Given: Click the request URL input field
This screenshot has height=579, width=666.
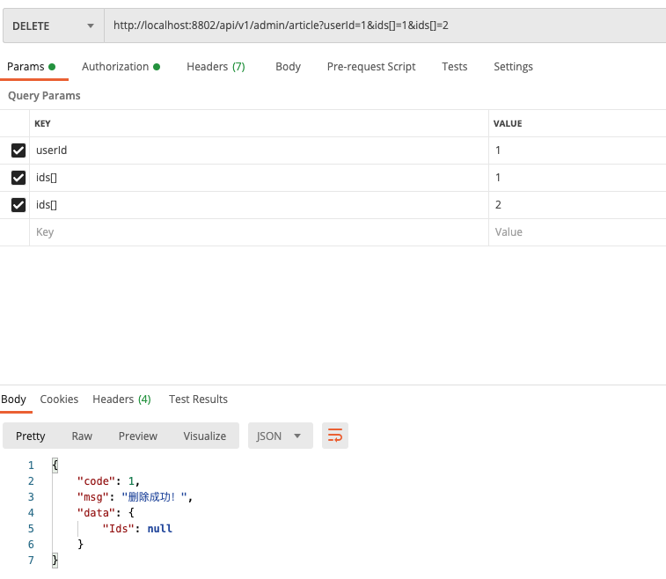Looking at the screenshot, I should click(x=384, y=26).
